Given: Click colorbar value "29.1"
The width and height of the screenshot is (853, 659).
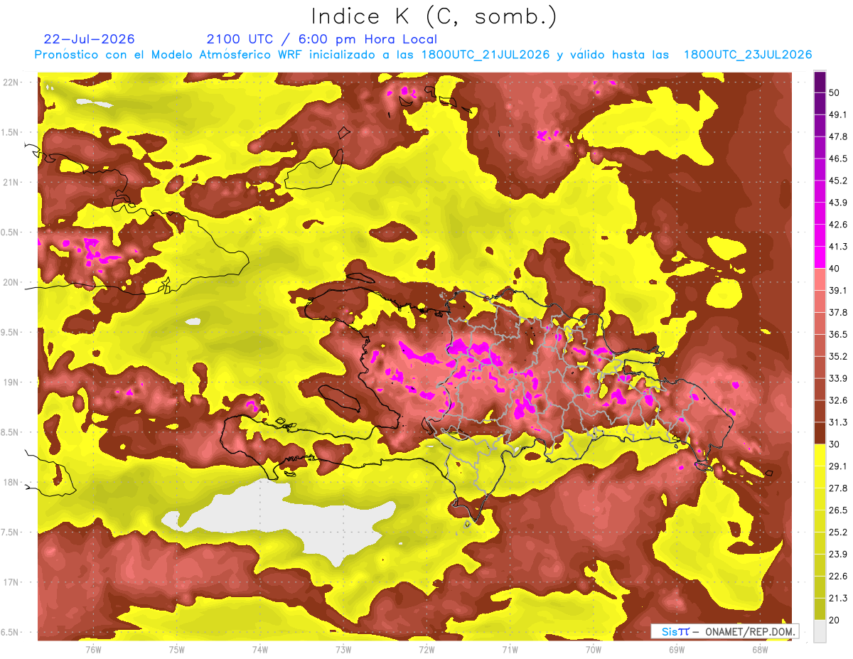Looking at the screenshot, I should click(838, 466).
